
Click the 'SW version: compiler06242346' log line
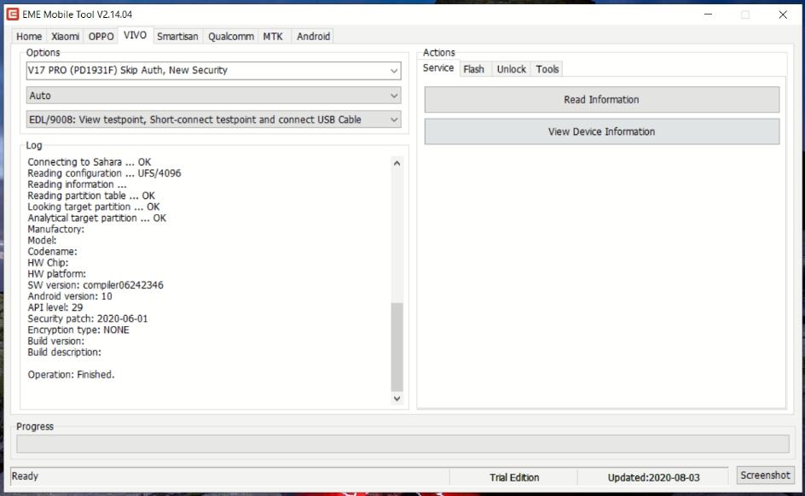(x=96, y=285)
